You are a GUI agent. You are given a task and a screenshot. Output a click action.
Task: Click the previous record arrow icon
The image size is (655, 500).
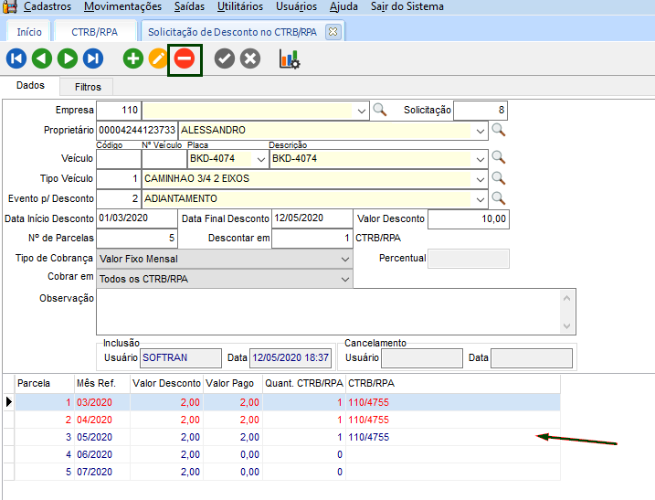tap(42, 59)
